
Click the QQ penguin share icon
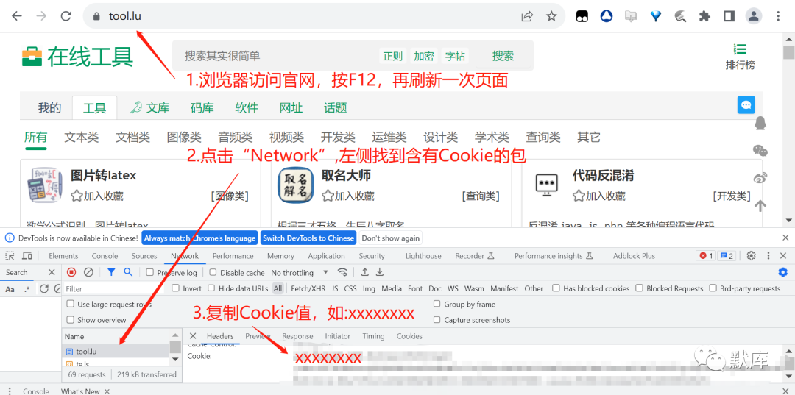click(x=760, y=123)
